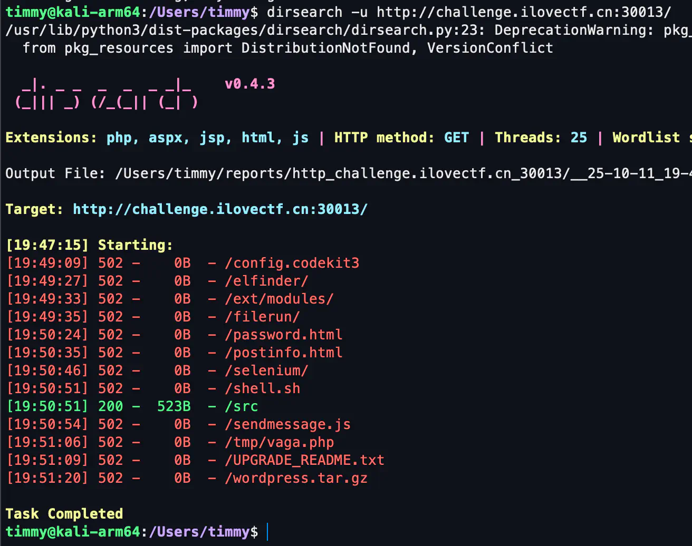The image size is (692, 546).
Task: Place cursor at the bottom shell prompt
Action: pyautogui.click(x=267, y=532)
